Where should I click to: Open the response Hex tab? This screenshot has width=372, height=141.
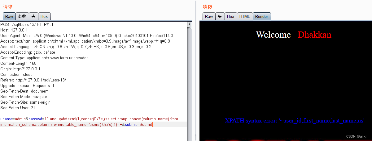click(230, 16)
